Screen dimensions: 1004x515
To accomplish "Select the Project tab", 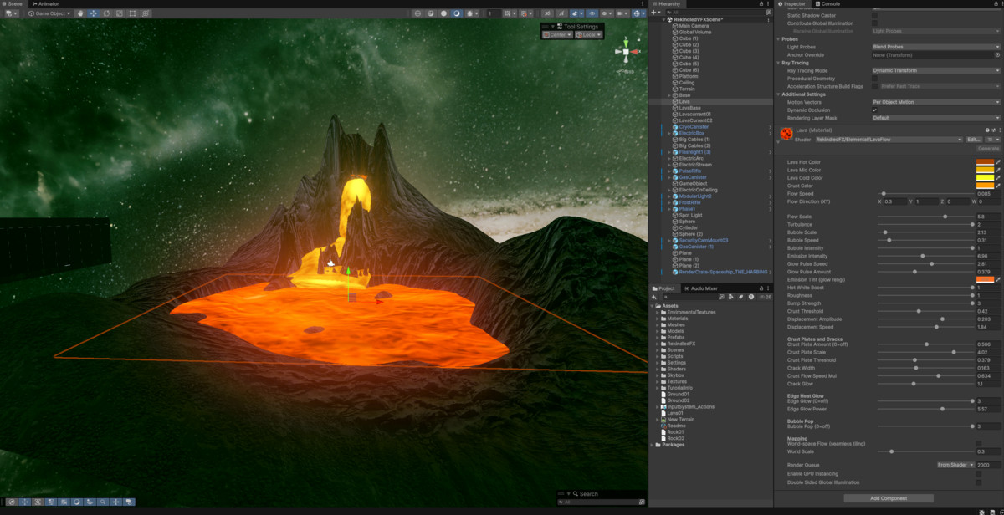I will (x=666, y=288).
